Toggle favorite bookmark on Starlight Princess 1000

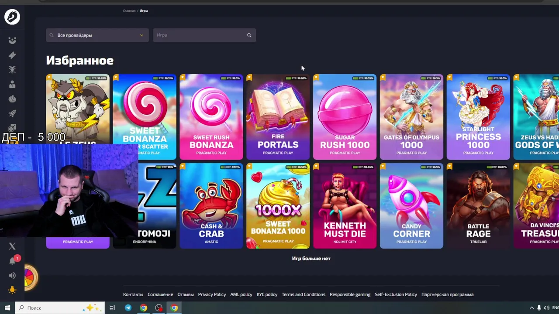pos(450,78)
